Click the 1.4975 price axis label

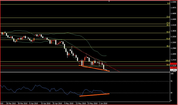coord(173,8)
